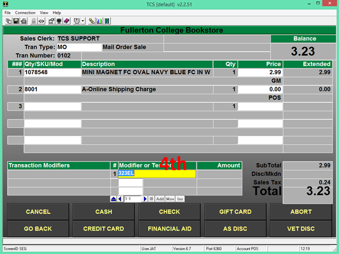The width and height of the screenshot is (339, 254).
Task: Click the POS code under the price column
Action: [274, 97]
